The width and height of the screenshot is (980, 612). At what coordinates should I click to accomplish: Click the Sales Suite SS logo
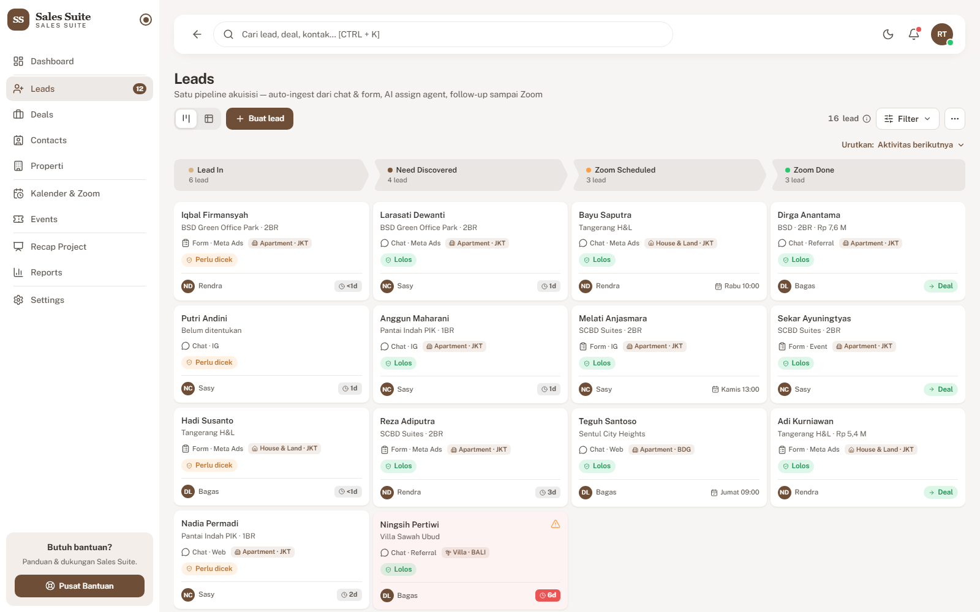18,20
